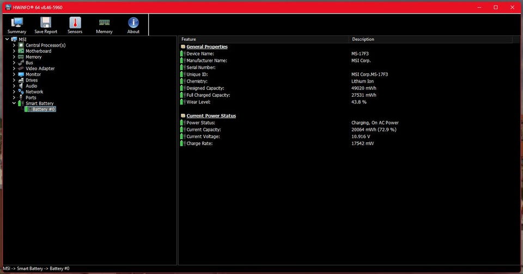
Task: Select the Charging, On AC Power value
Action: coord(375,122)
